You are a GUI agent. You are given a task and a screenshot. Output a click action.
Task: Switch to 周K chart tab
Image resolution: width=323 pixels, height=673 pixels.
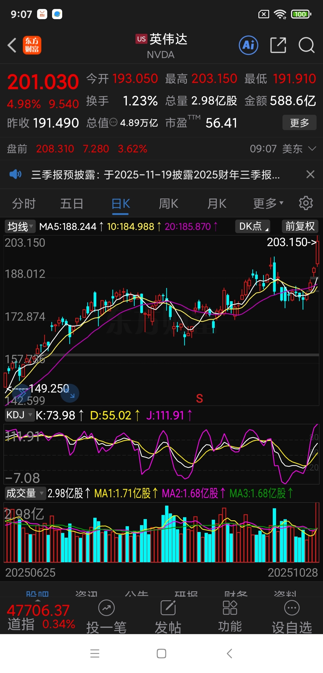click(x=168, y=204)
